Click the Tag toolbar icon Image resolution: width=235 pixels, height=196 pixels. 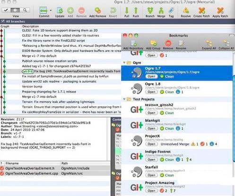[x=171, y=10]
